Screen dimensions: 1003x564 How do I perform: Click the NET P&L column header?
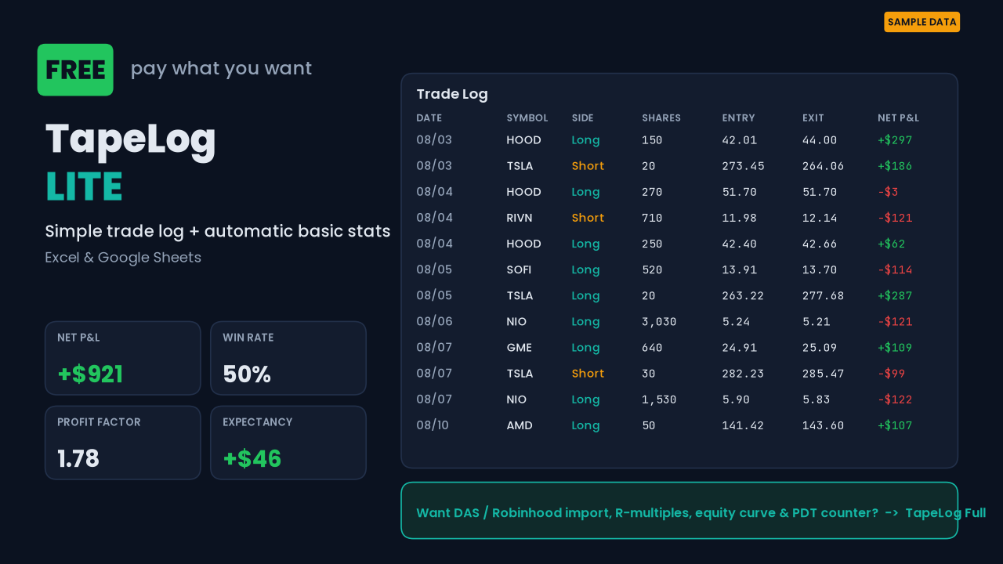click(x=898, y=118)
